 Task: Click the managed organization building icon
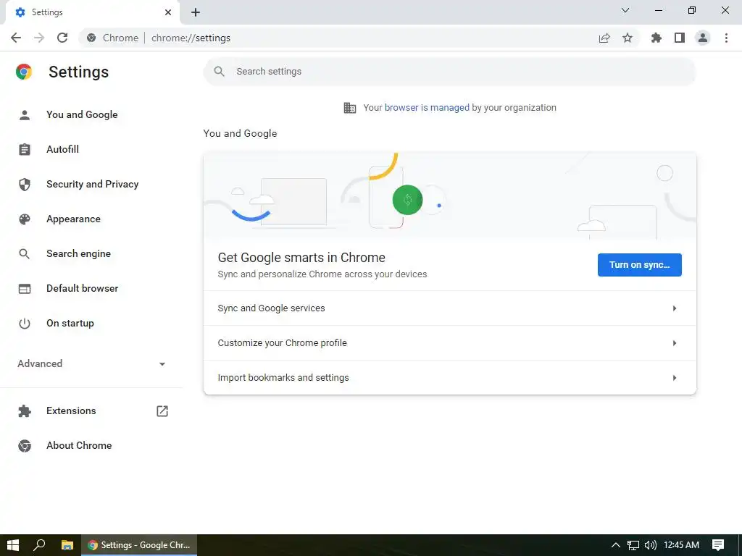coord(350,108)
